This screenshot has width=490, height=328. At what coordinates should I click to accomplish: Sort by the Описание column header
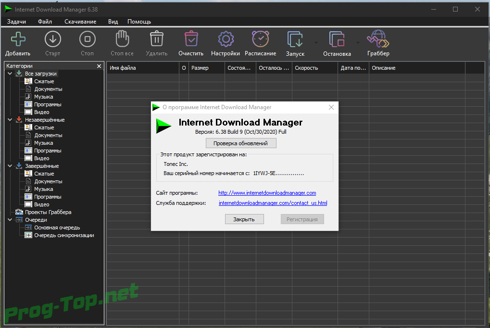pos(417,68)
